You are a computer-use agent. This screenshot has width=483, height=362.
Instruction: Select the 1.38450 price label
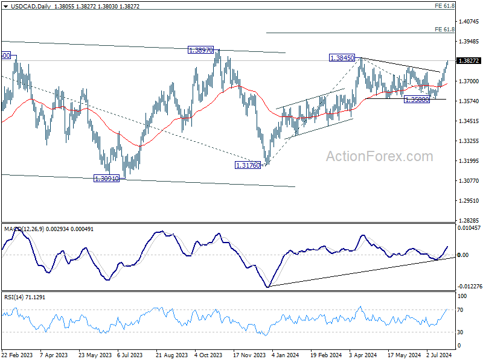[341, 58]
